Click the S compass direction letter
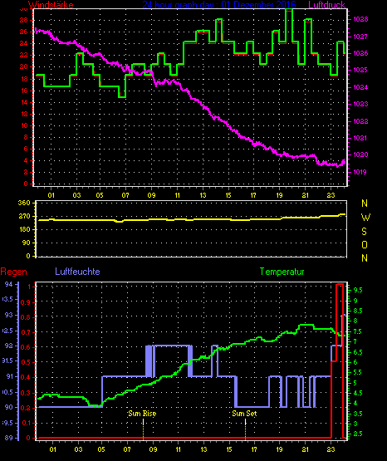387x461 pixels. [x=364, y=232]
